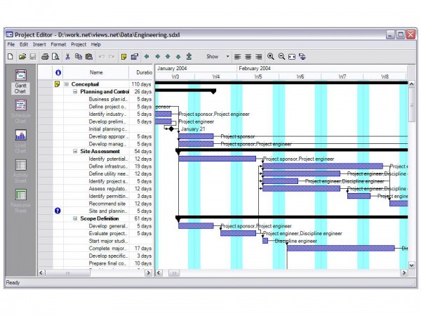Click the fit-to-window zoom icon
This screenshot has height=316, width=421.
click(292, 57)
